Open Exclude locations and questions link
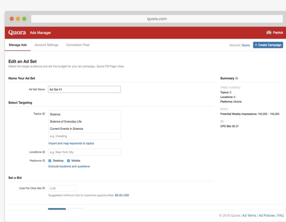The image size is (286, 222). pos(69,166)
